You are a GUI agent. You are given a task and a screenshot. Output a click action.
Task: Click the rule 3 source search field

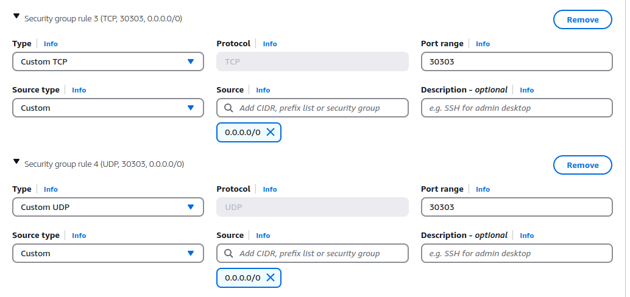click(317, 108)
